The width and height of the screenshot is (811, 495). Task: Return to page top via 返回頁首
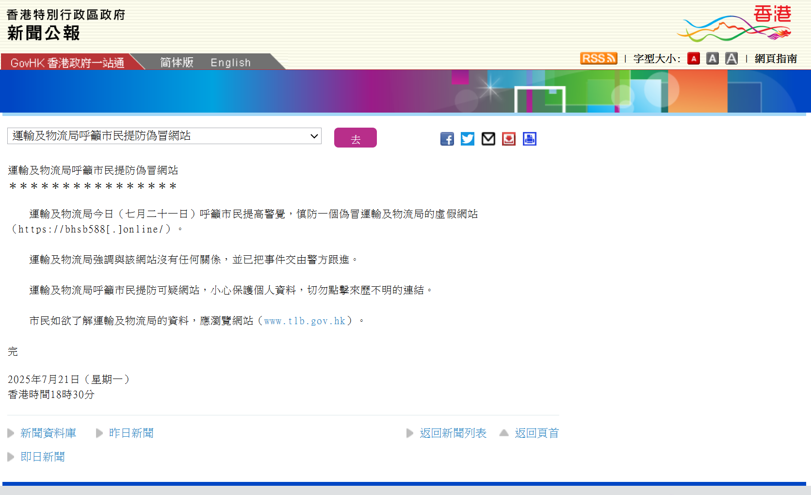pos(536,433)
